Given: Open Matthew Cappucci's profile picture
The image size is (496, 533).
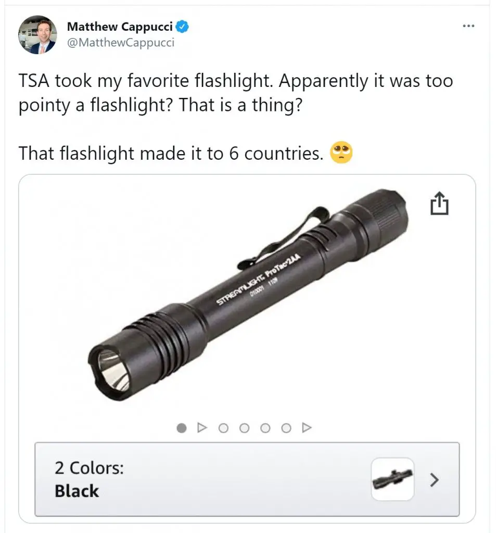Looking at the screenshot, I should pos(37,35).
